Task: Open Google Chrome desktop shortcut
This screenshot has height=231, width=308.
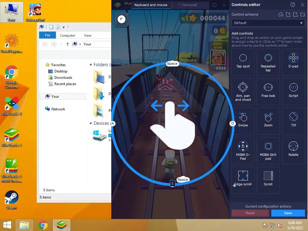Action: [12, 77]
